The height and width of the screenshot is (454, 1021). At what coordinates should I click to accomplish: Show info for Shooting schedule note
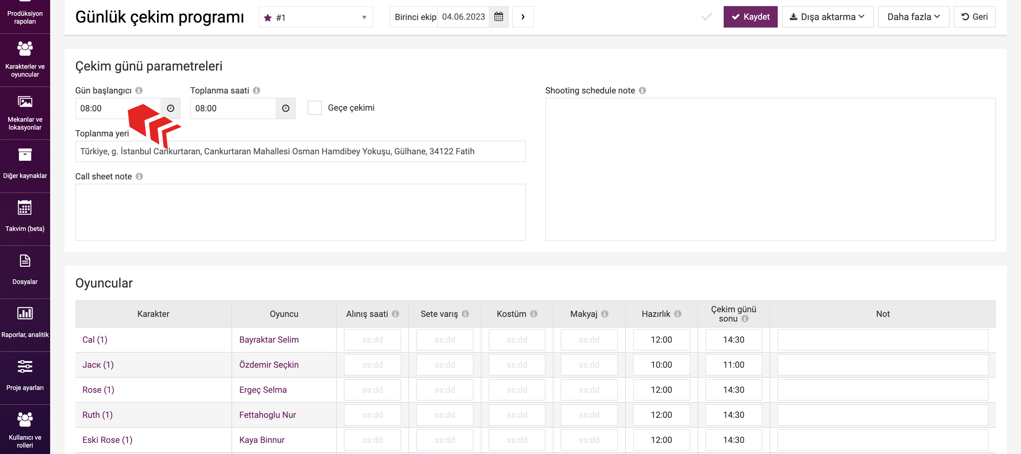coord(642,90)
